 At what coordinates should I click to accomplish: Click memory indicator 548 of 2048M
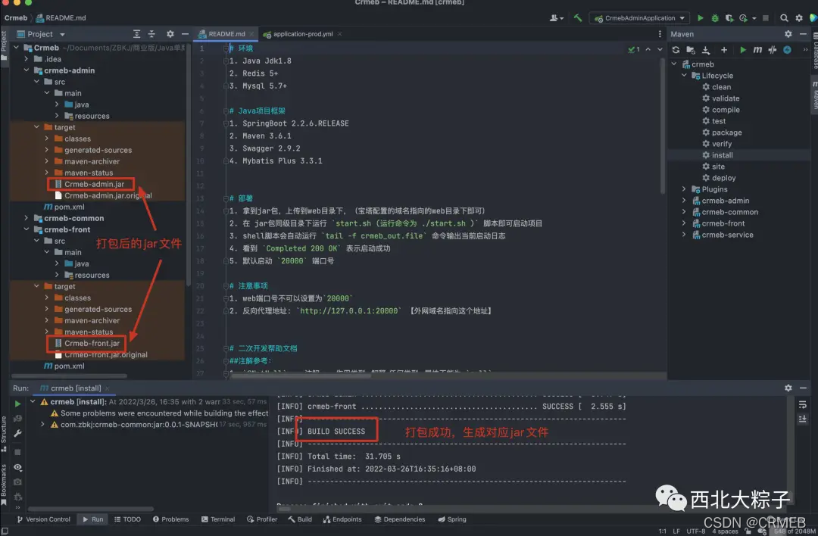click(794, 531)
